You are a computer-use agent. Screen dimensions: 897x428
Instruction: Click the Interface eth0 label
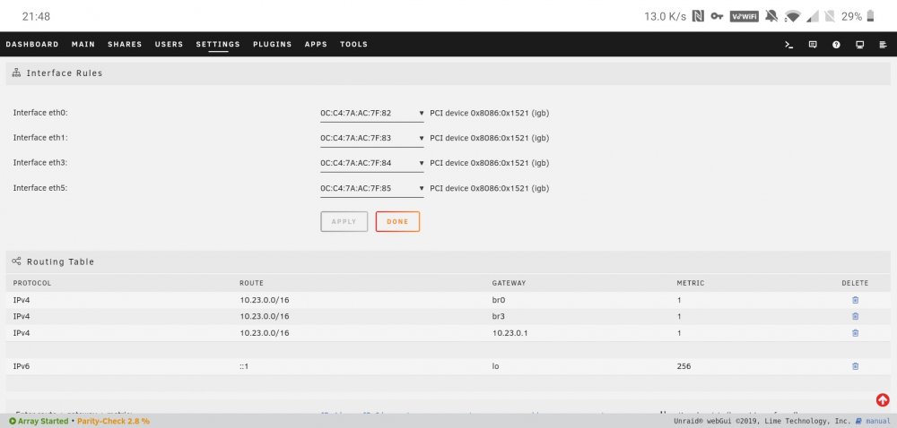pyautogui.click(x=40, y=113)
